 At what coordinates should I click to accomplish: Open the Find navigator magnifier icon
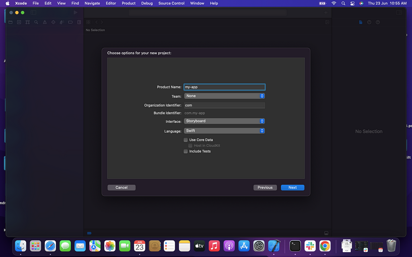coord(36,22)
